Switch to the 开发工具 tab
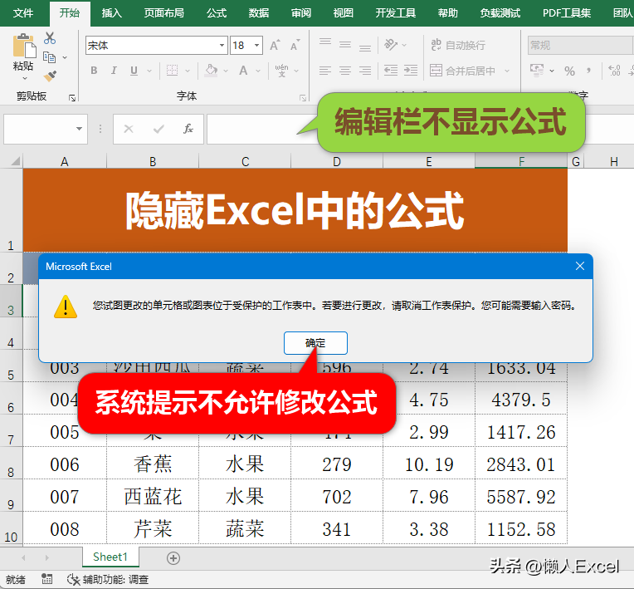This screenshot has width=634, height=589. pyautogui.click(x=396, y=13)
